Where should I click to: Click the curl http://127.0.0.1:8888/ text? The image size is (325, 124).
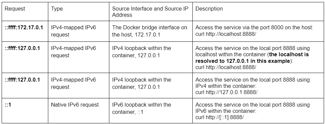[226, 92]
